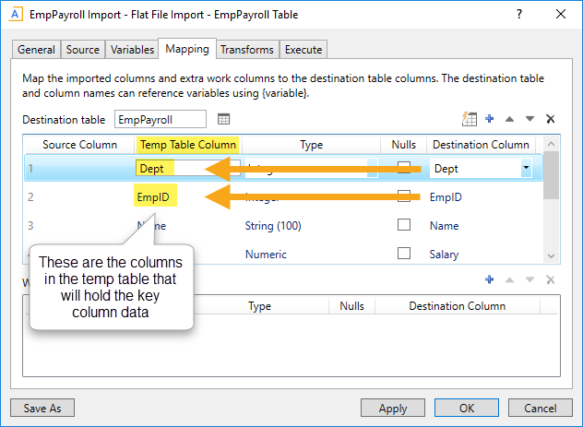Enable Nulls checkbox for Name row

pyautogui.click(x=404, y=225)
